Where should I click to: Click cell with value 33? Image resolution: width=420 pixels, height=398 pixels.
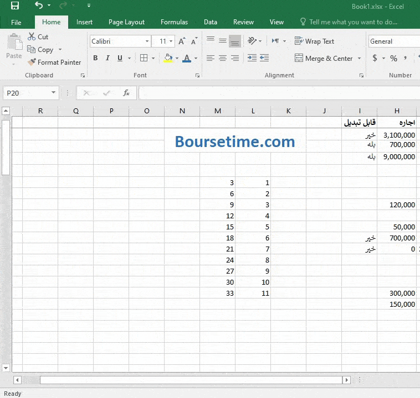[x=218, y=293]
